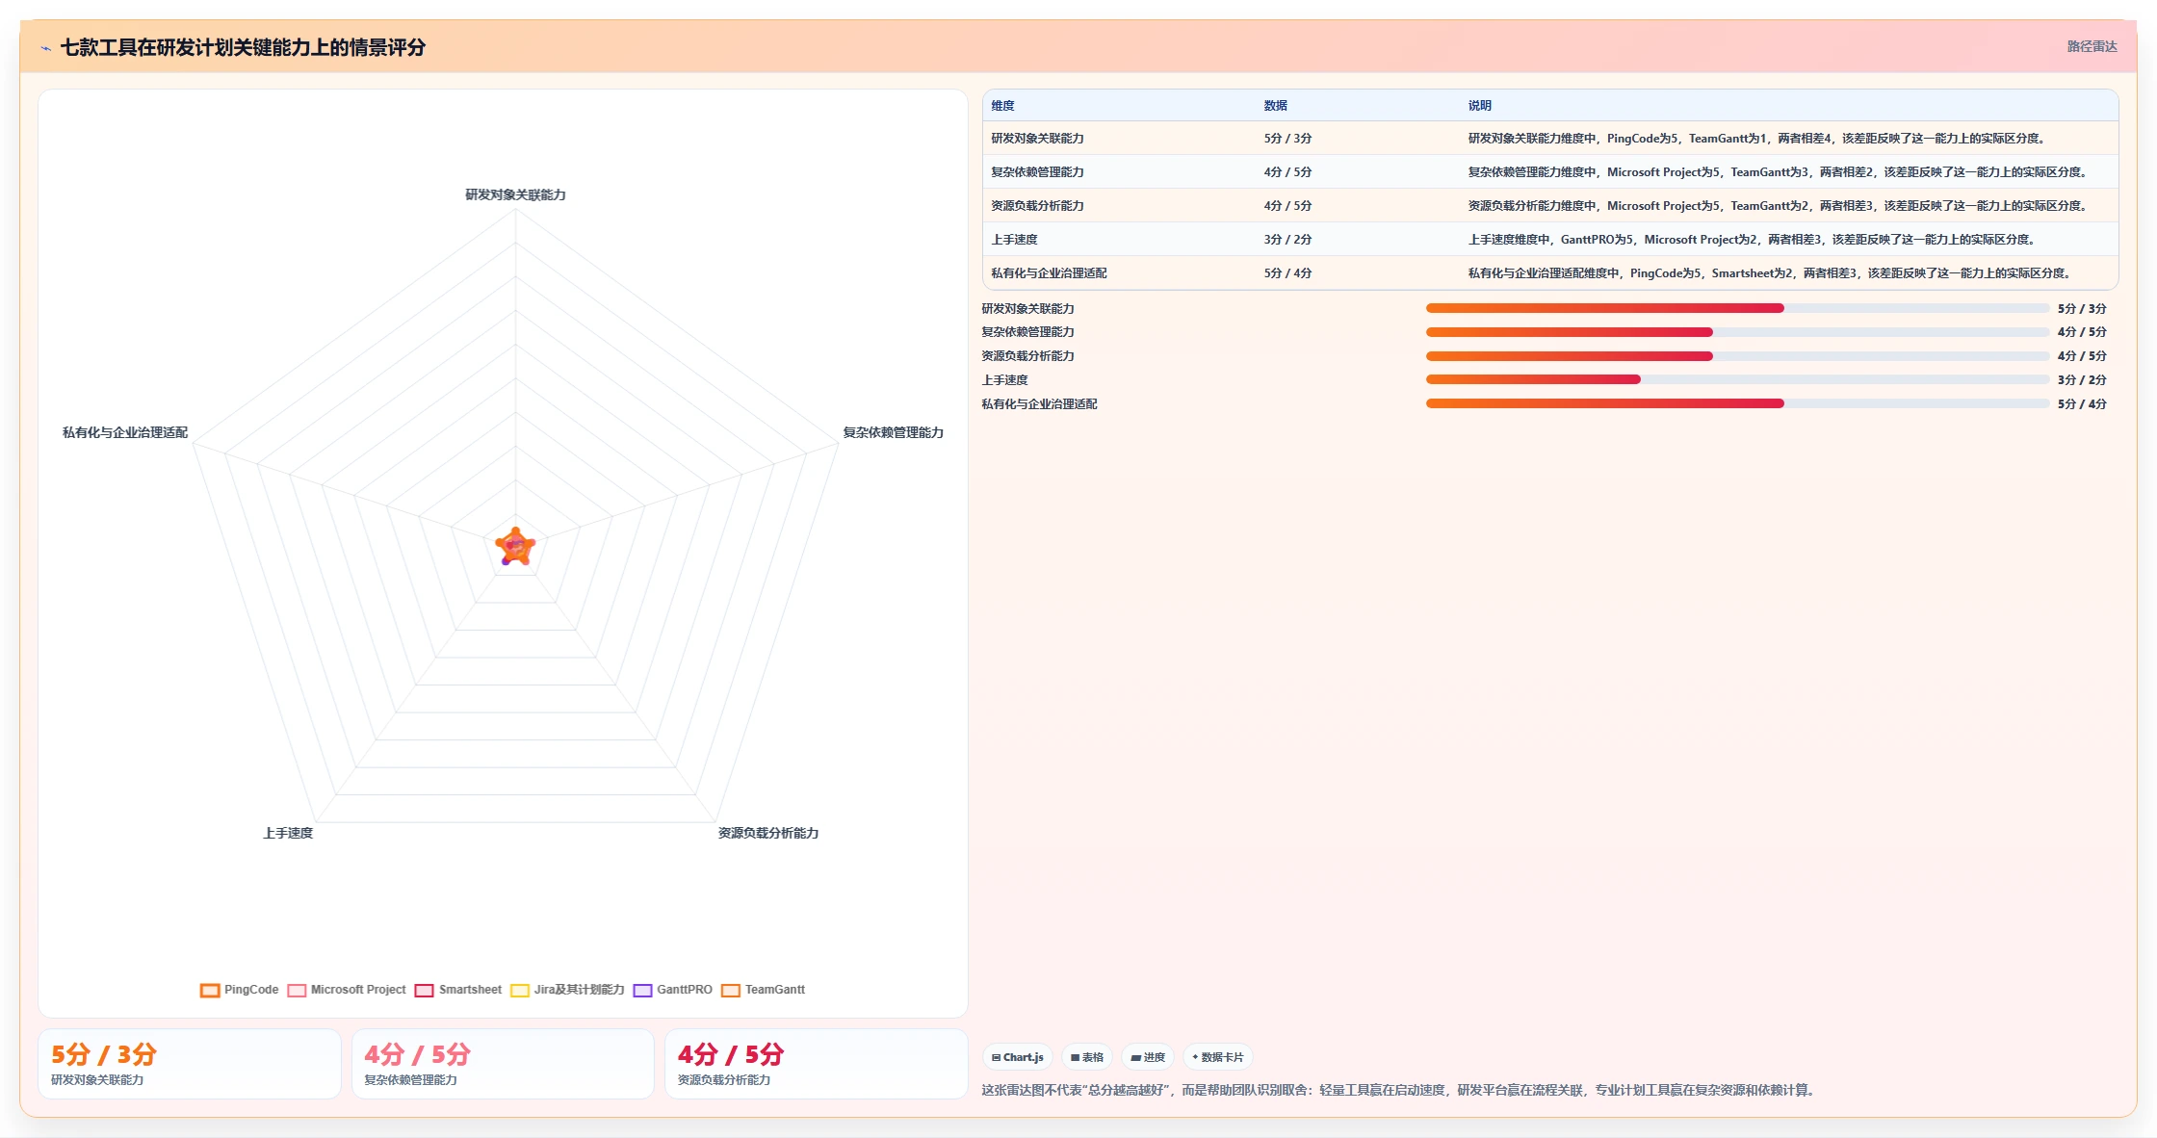Toggle PingCode series in the radar legend
This screenshot has height=1138, width=2157.
click(239, 990)
